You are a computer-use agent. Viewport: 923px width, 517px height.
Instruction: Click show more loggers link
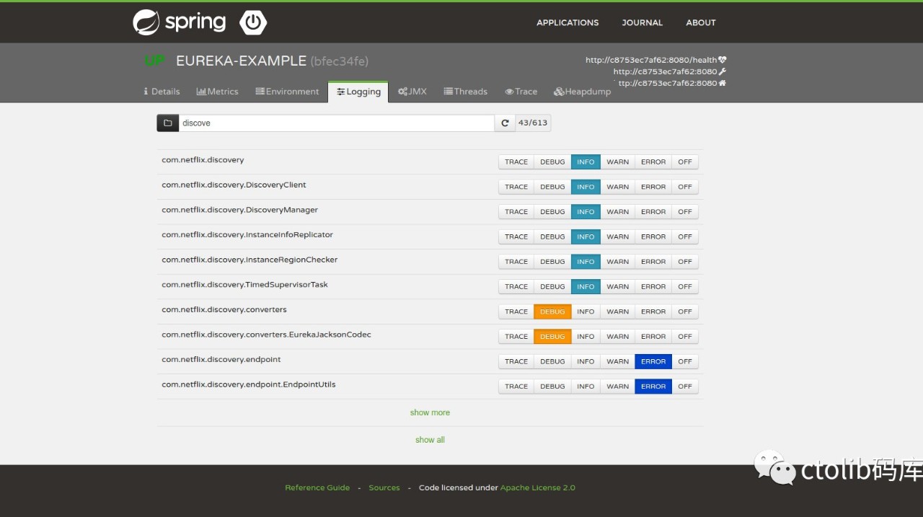click(430, 412)
